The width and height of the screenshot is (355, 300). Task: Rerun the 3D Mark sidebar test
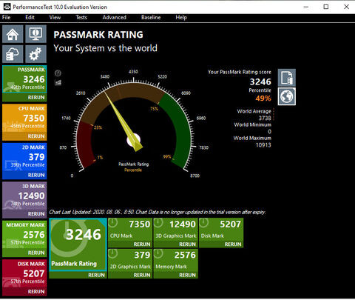click(x=36, y=214)
